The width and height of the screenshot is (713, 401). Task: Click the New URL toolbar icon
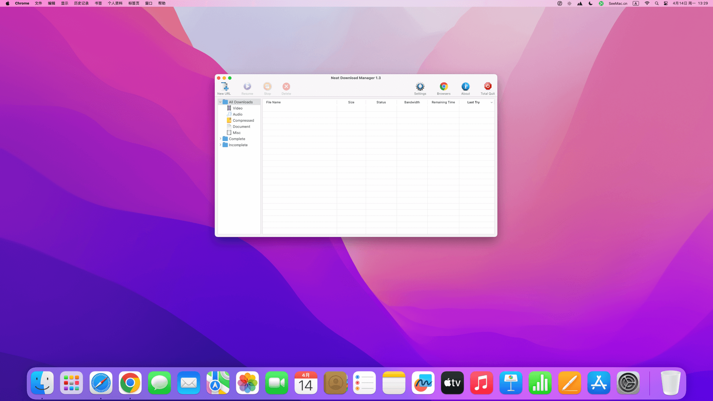point(224,87)
